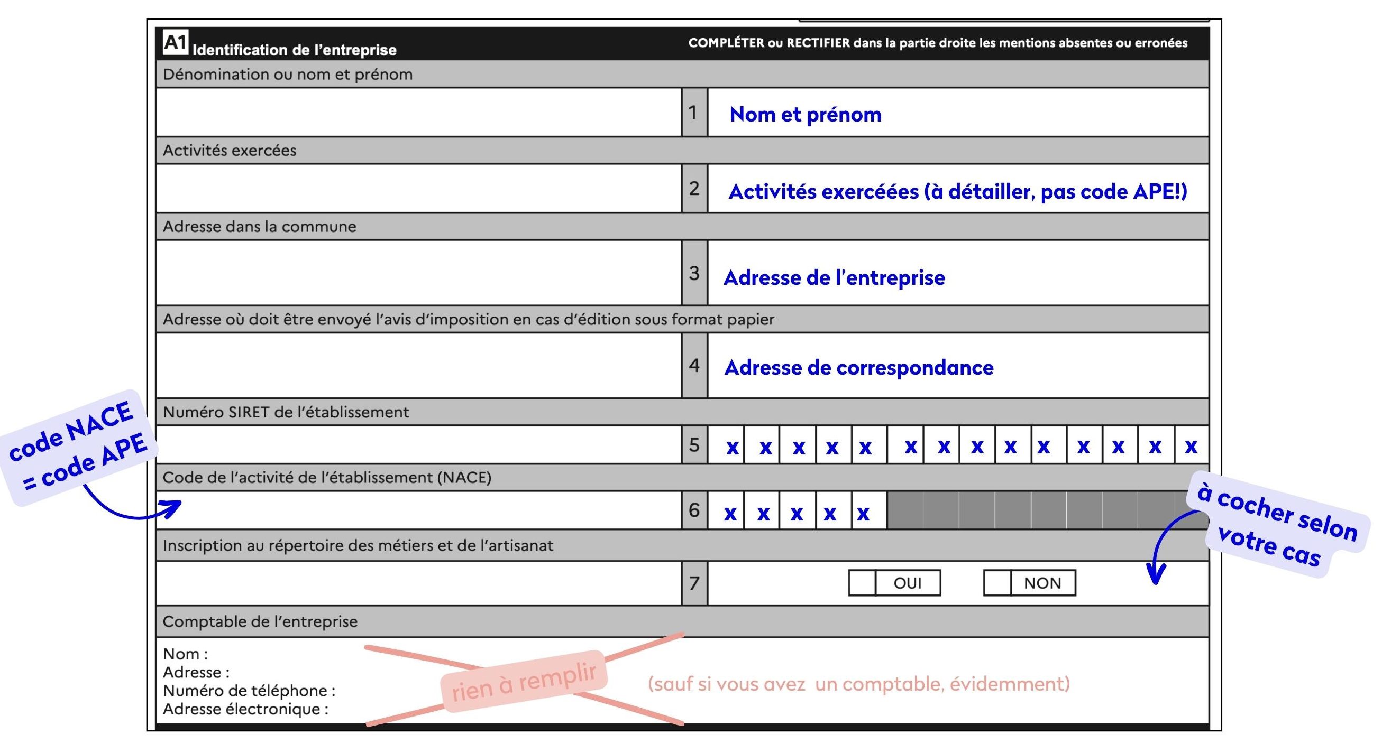Tick the OUI checkbox for répertoire des métiers
This screenshot has width=1382, height=753.
click(x=862, y=582)
